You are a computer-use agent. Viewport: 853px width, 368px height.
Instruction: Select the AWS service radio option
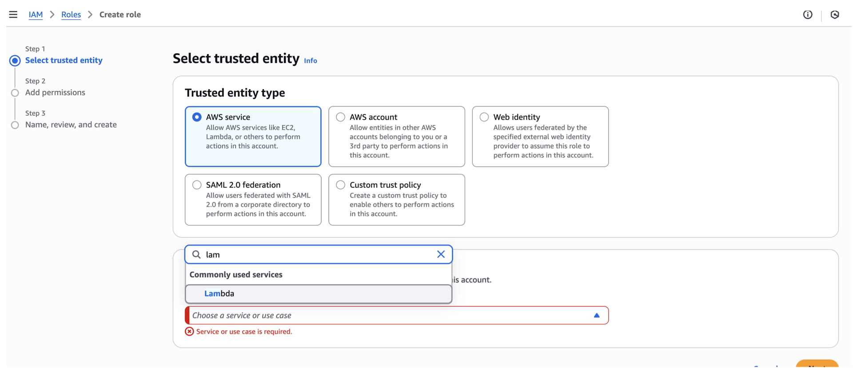[197, 117]
